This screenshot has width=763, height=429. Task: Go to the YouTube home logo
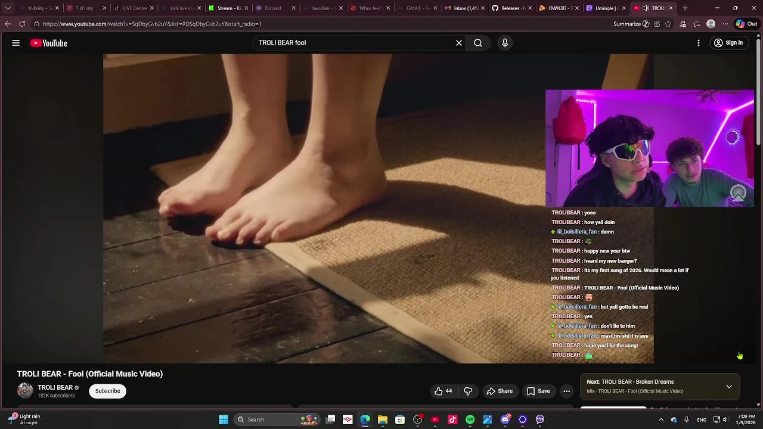(49, 43)
